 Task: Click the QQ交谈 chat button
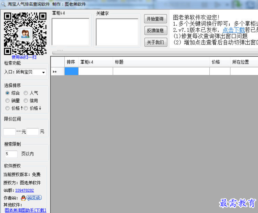click(34, 198)
